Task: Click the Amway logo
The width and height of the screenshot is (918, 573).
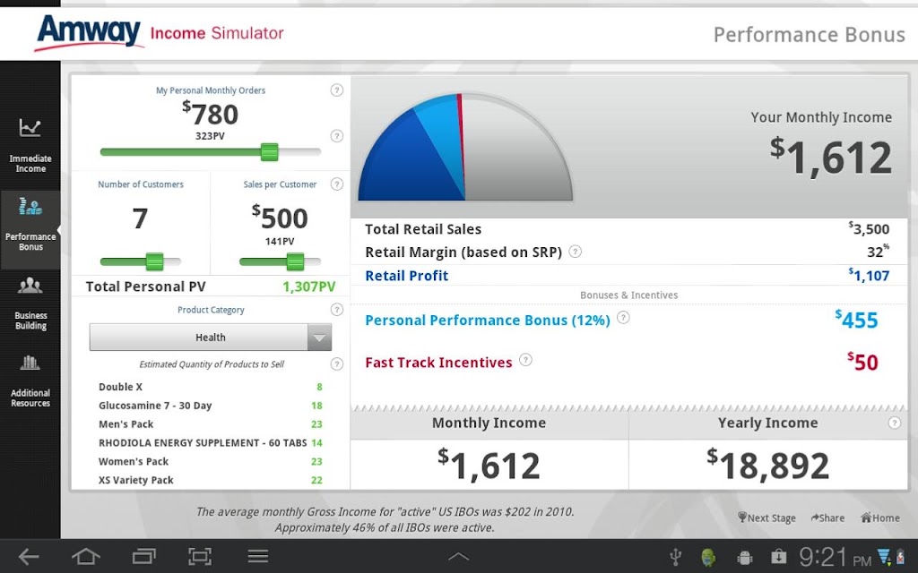Action: click(89, 33)
